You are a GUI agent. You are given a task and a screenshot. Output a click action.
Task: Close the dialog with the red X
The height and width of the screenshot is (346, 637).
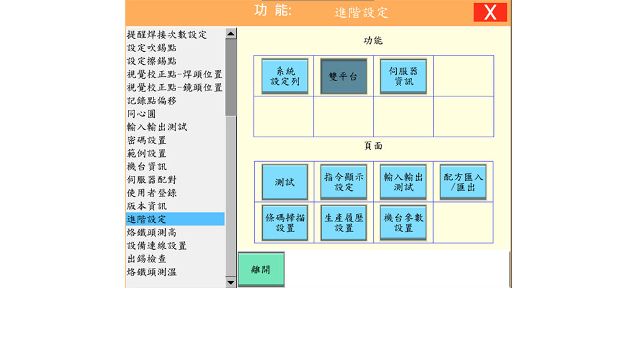click(490, 12)
